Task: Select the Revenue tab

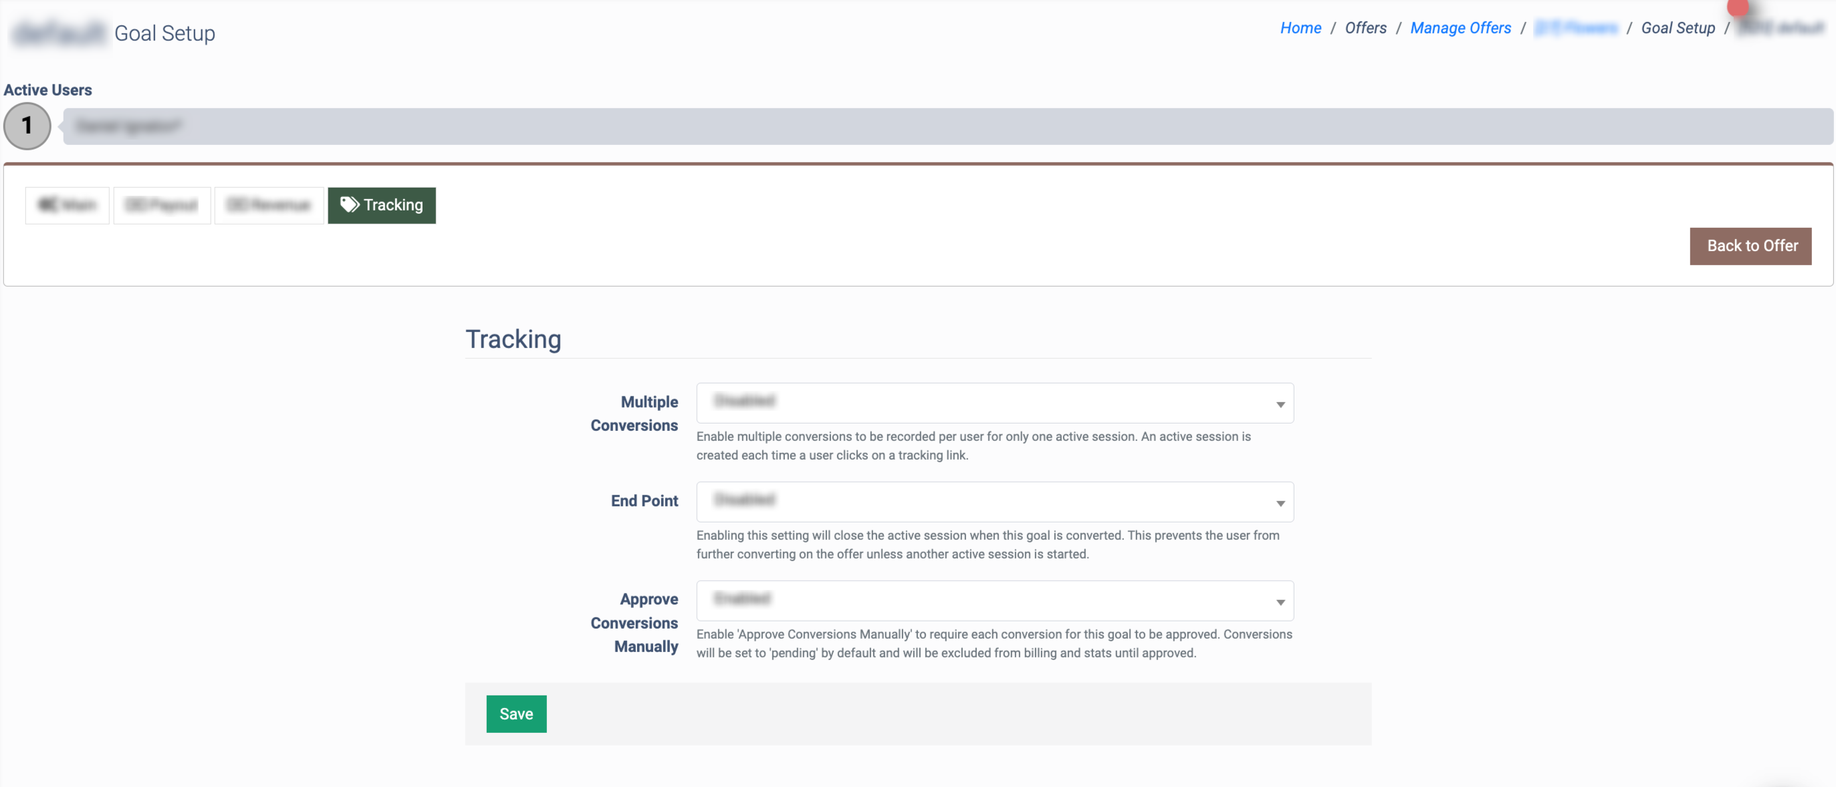Action: (269, 206)
